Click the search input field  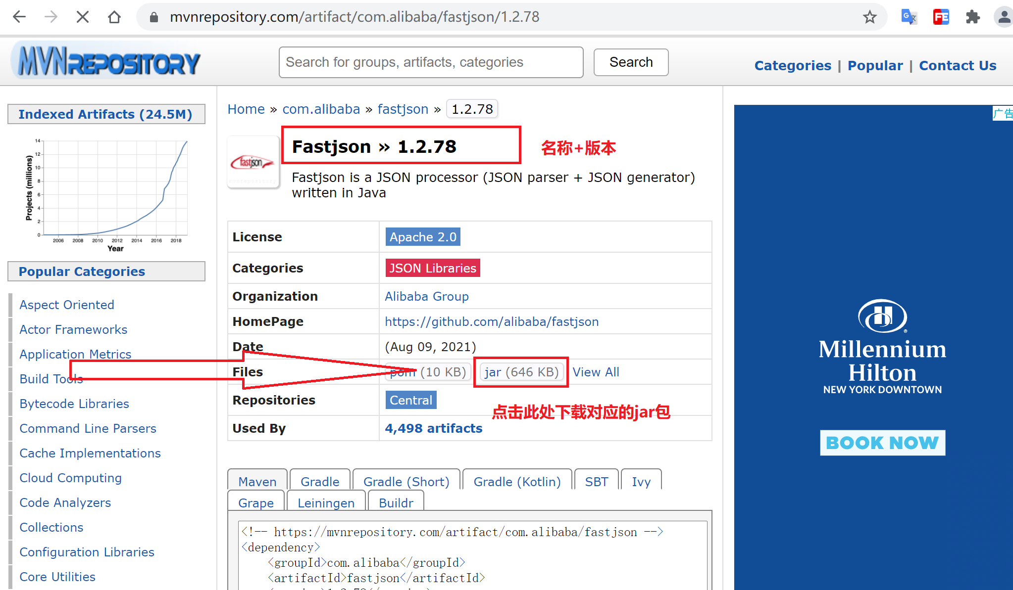tap(431, 62)
